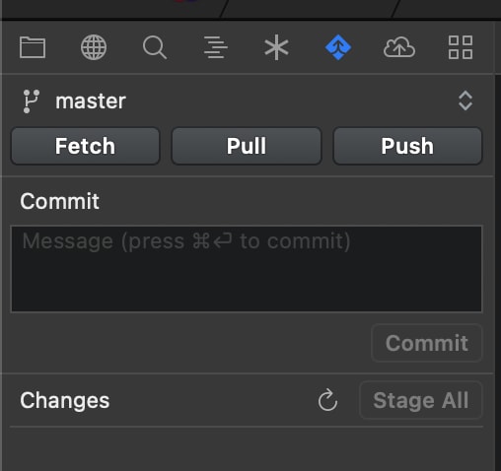Image resolution: width=501 pixels, height=471 pixels.
Task: Click the Changes section heading
Action: (x=65, y=401)
